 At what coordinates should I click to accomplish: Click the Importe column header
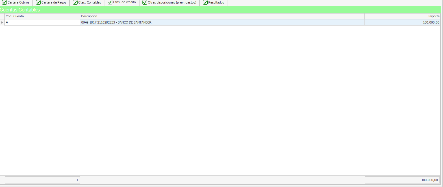[402, 16]
